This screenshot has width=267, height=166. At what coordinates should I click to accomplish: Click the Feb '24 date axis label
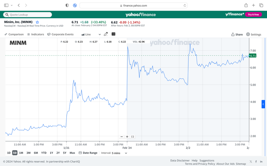[127, 148]
